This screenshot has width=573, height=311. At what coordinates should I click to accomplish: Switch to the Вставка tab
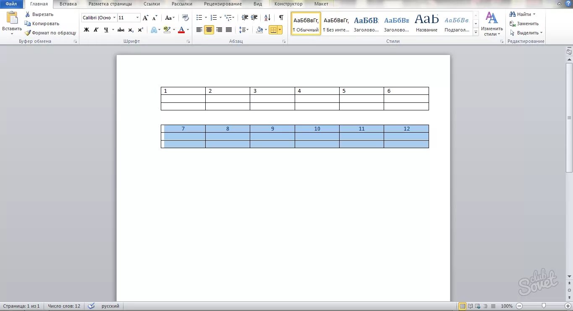click(x=68, y=4)
